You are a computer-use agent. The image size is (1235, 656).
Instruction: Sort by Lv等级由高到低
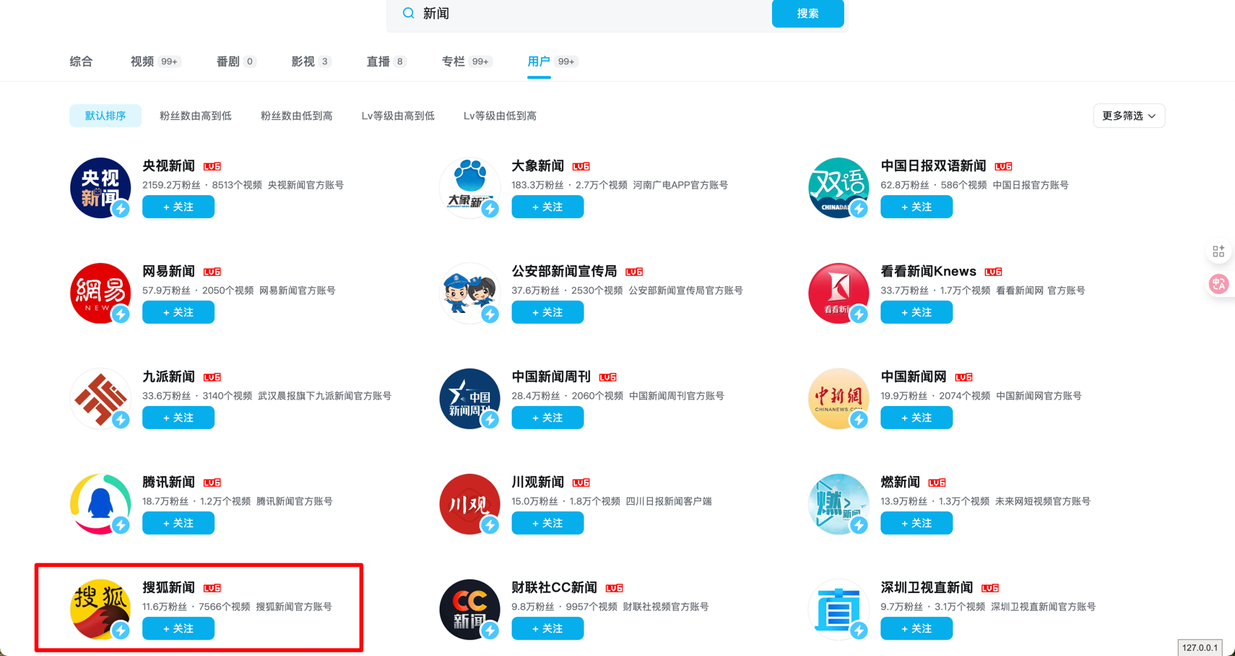click(x=398, y=116)
